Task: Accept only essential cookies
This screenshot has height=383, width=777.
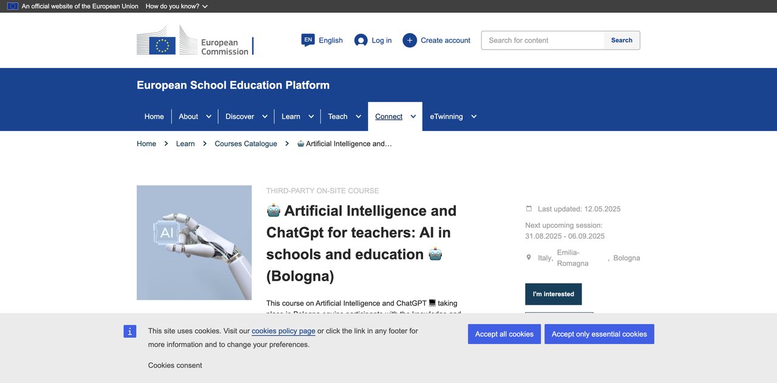Action: [599, 334]
